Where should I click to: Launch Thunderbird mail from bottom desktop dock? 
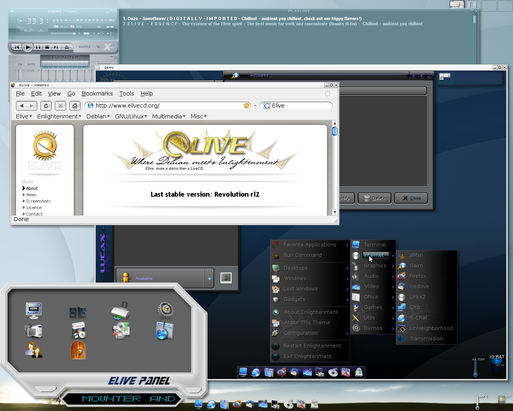click(x=250, y=404)
